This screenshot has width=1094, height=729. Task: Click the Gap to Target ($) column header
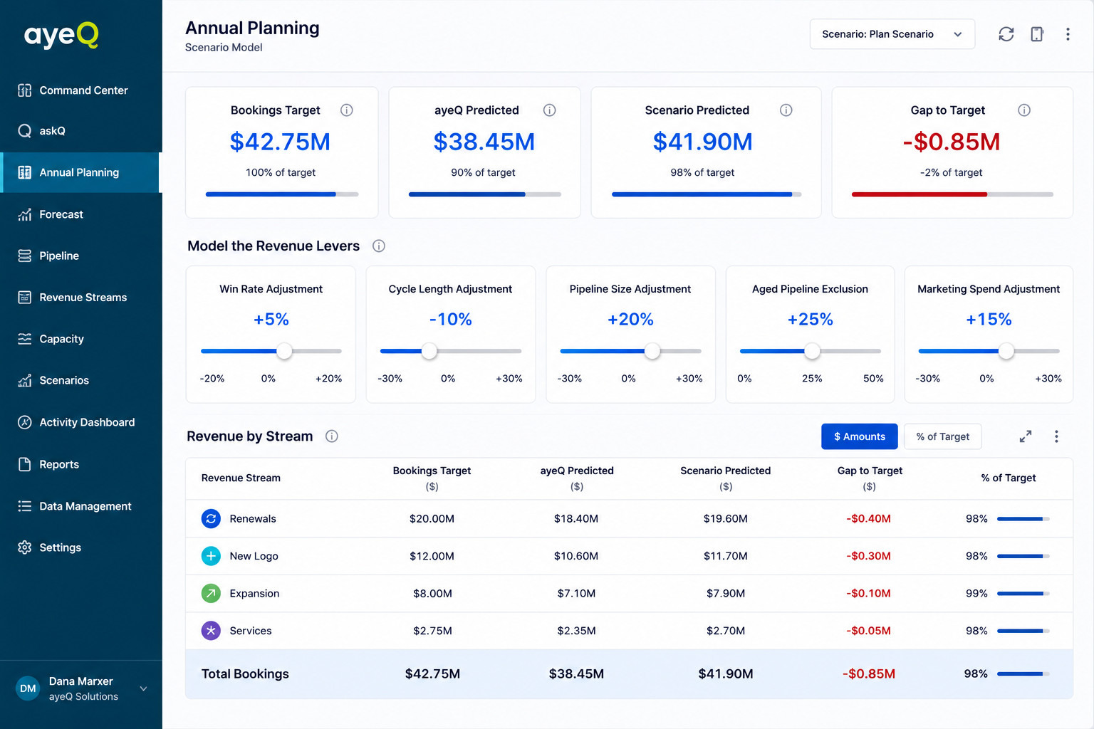870,478
